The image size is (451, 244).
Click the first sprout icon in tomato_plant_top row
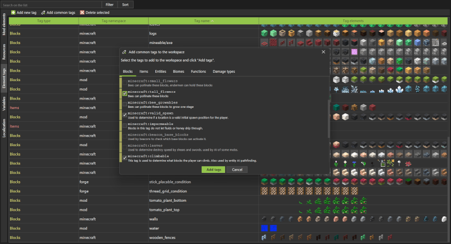(300, 212)
